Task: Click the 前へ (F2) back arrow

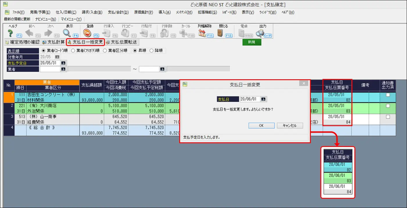Action: (29, 33)
